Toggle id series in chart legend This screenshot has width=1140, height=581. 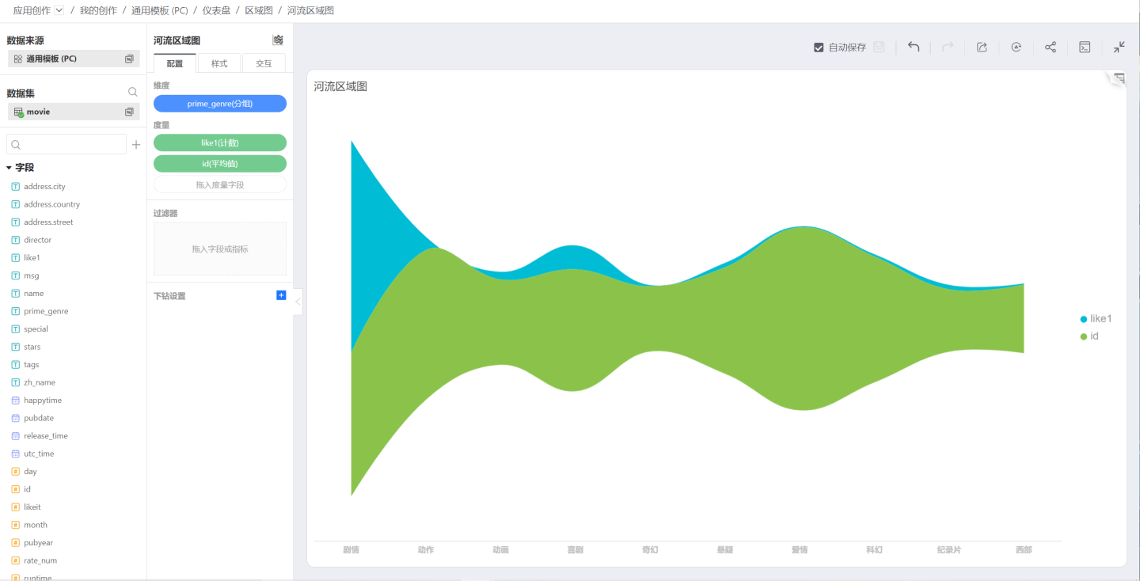click(x=1089, y=336)
